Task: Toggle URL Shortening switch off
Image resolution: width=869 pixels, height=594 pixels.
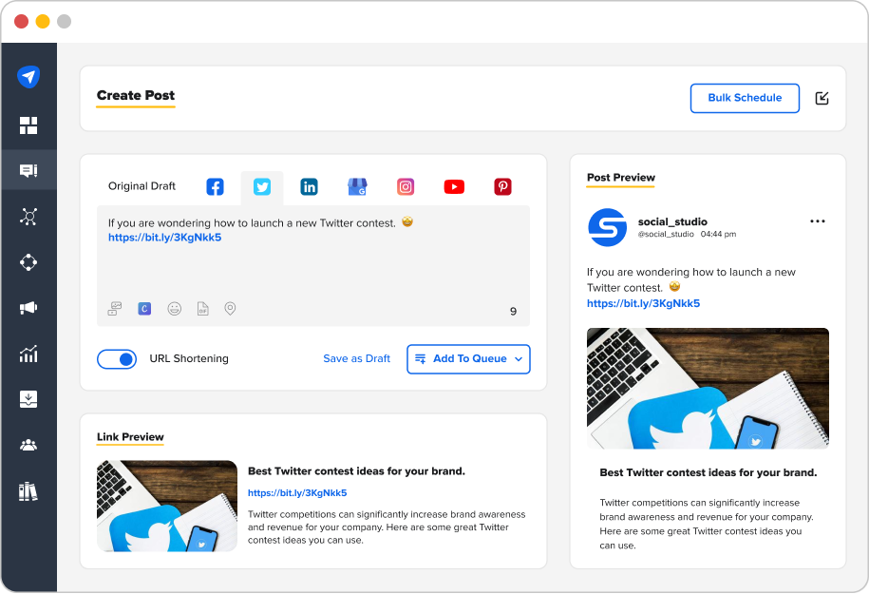Action: point(117,359)
